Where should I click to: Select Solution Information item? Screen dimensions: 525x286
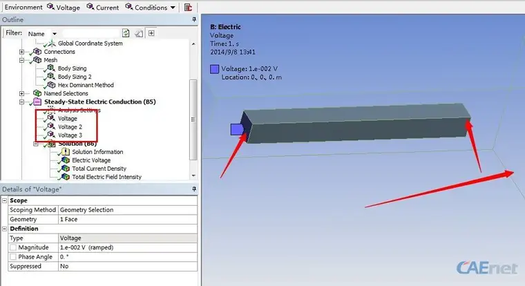[97, 152]
